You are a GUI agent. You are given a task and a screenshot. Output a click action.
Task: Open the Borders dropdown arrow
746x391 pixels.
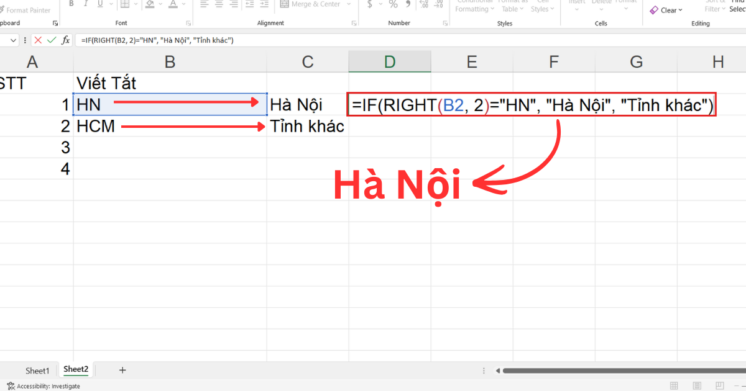coord(136,5)
